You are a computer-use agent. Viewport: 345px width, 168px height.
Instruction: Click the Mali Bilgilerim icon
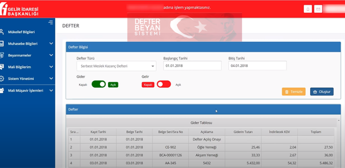(2, 67)
